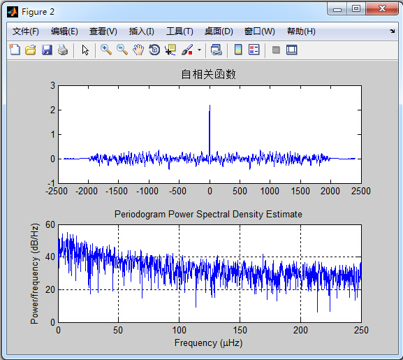Print the figure using the printer icon
The width and height of the screenshot is (403, 360).
(x=63, y=50)
